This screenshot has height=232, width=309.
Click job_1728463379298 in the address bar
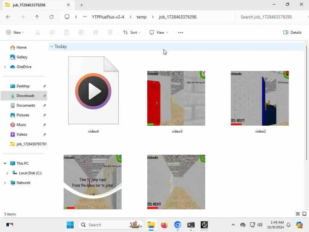(177, 17)
